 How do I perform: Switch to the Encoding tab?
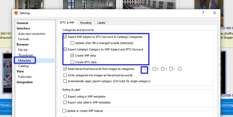(x=86, y=23)
